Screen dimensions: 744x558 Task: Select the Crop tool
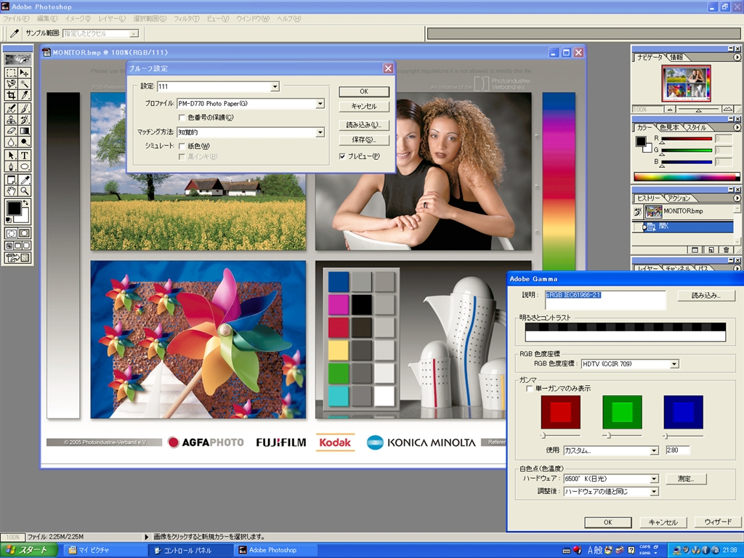11,95
